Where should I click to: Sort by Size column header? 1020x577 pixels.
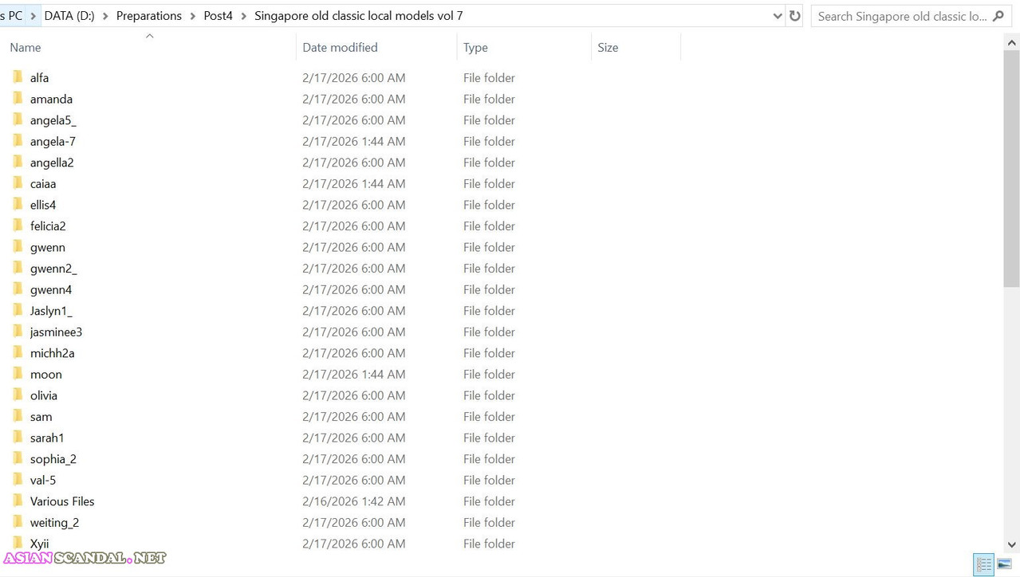coord(608,47)
